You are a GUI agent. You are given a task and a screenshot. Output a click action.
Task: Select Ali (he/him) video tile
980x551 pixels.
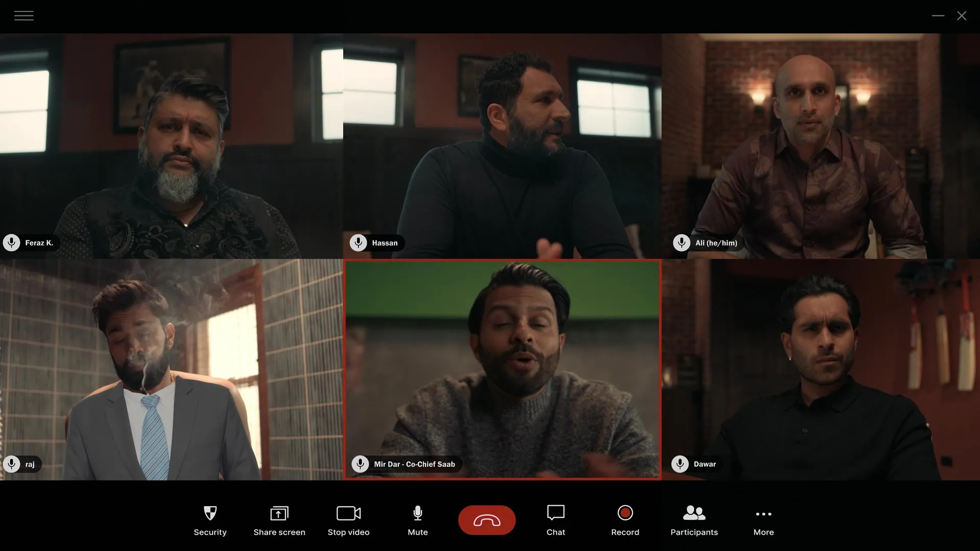tap(821, 146)
